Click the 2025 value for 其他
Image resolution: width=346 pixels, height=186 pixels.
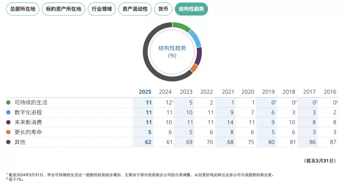coord(148,142)
